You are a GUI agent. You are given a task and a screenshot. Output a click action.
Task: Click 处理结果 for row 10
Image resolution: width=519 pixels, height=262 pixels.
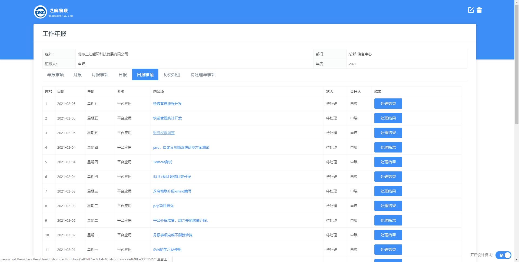388,235
